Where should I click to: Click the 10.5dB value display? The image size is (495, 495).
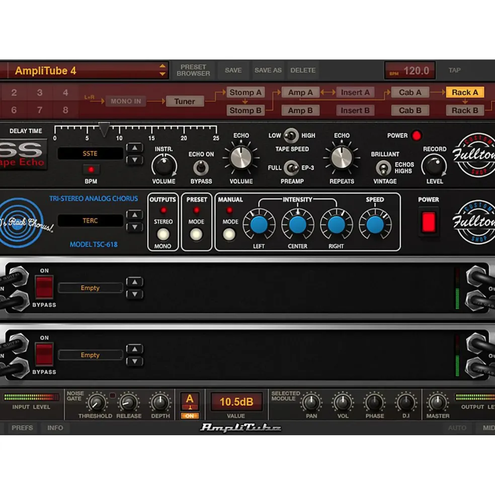(236, 402)
